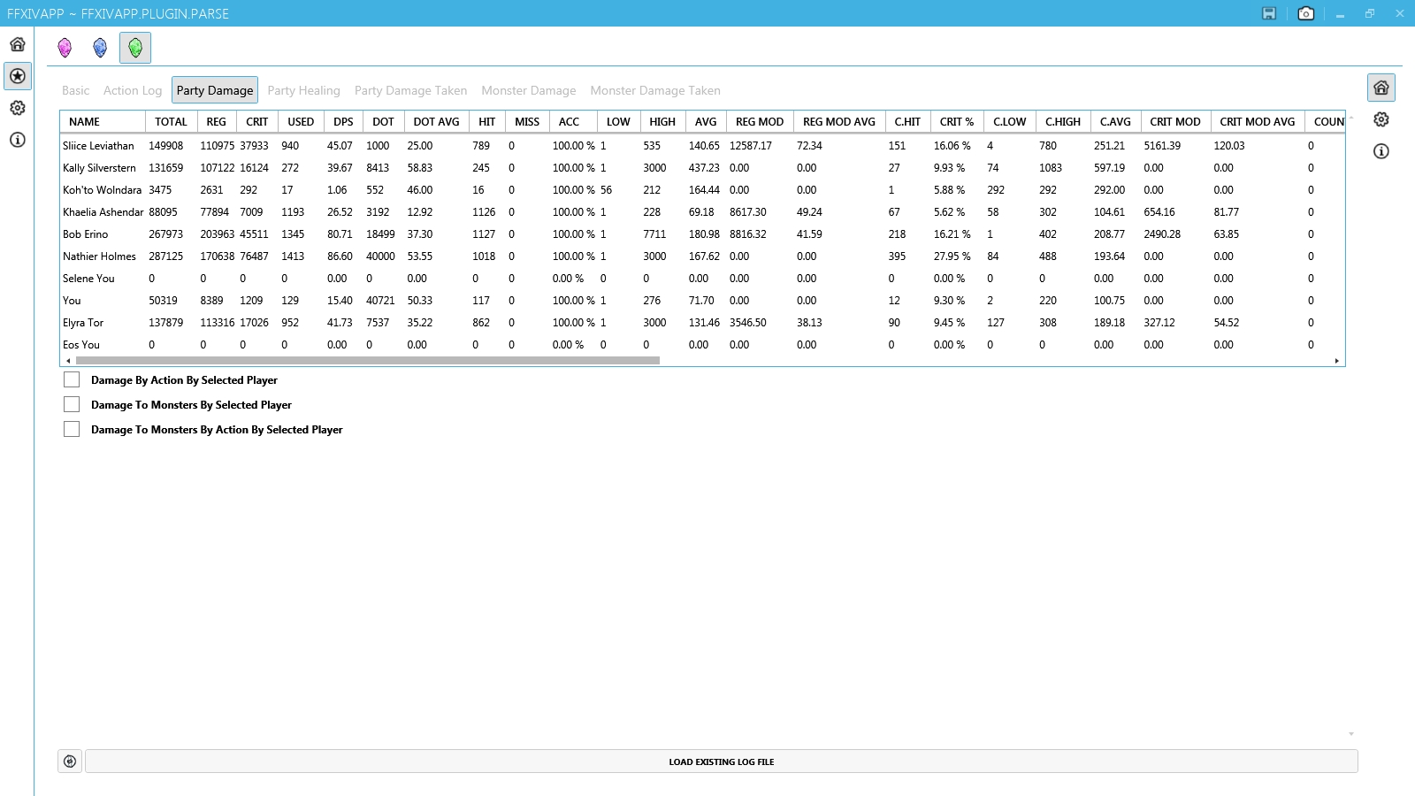Click Load Existing Log File button

[x=721, y=762]
